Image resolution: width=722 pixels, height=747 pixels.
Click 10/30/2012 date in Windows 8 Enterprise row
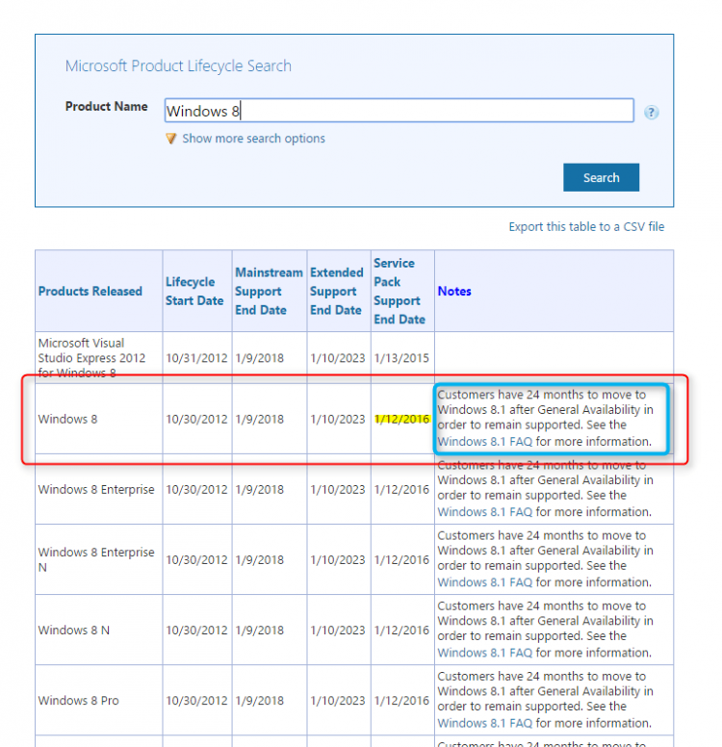click(x=196, y=490)
